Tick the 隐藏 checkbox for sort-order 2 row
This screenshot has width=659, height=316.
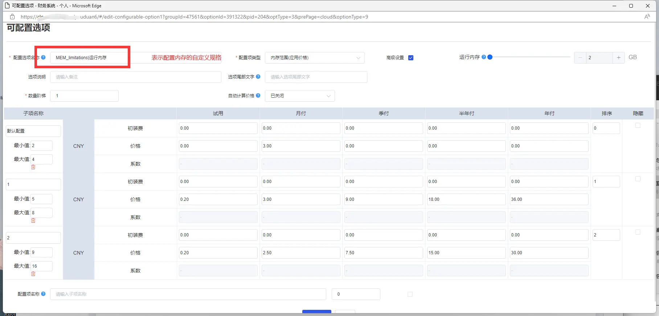point(638,232)
